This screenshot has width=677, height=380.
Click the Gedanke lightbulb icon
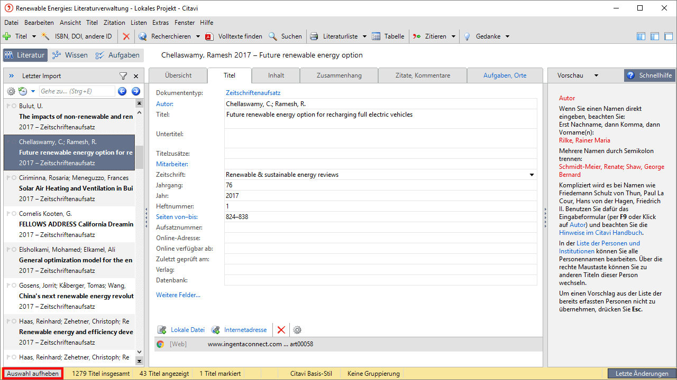click(x=467, y=36)
